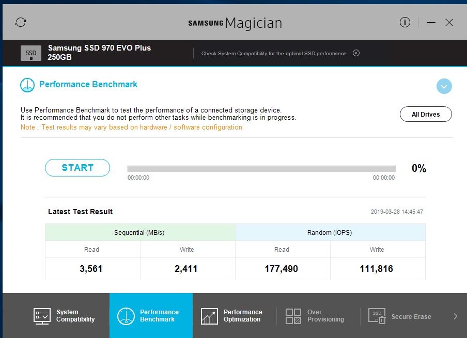Image resolution: width=467 pixels, height=338 pixels.
Task: Click the benchmark progress bar
Action: pos(261,169)
